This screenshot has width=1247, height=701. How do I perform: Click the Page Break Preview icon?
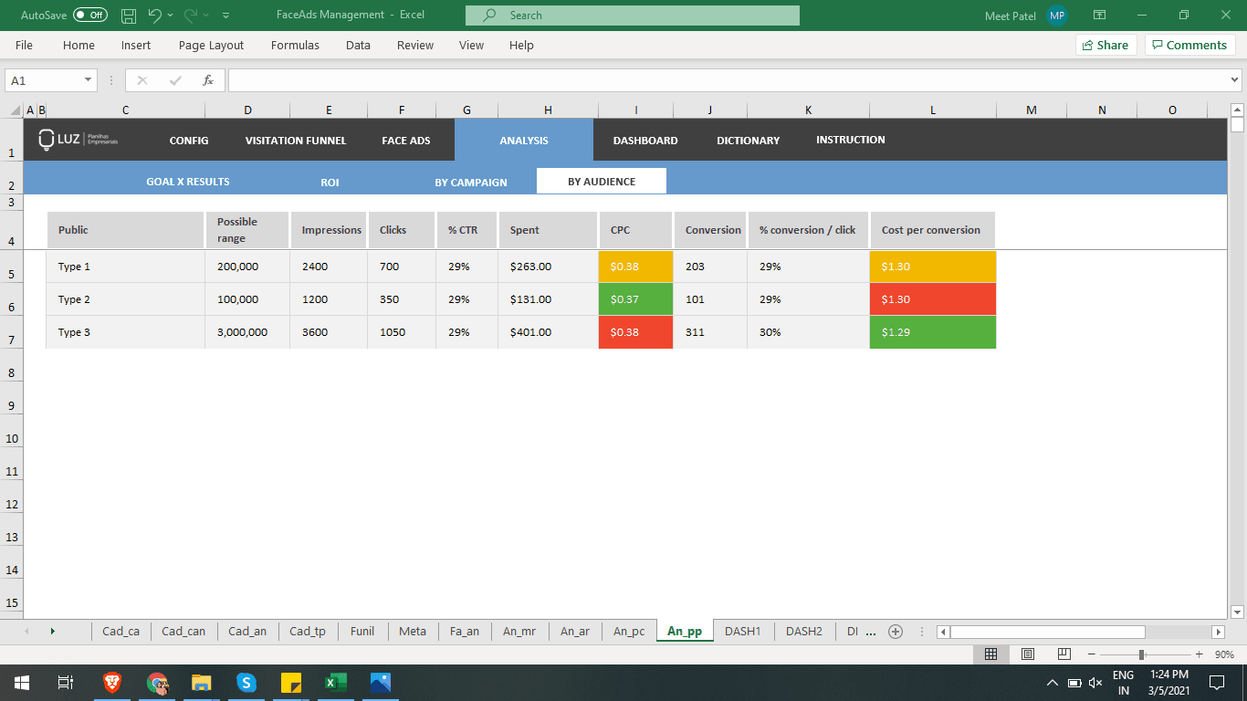pyautogui.click(x=1063, y=654)
